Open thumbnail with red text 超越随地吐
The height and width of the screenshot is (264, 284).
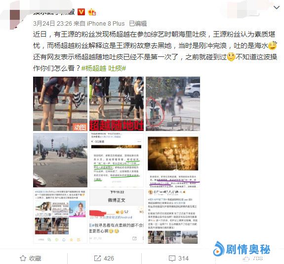pyautogui.click(x=117, y=104)
